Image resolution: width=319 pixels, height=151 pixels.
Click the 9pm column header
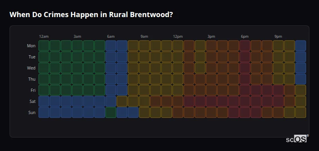click(x=278, y=37)
